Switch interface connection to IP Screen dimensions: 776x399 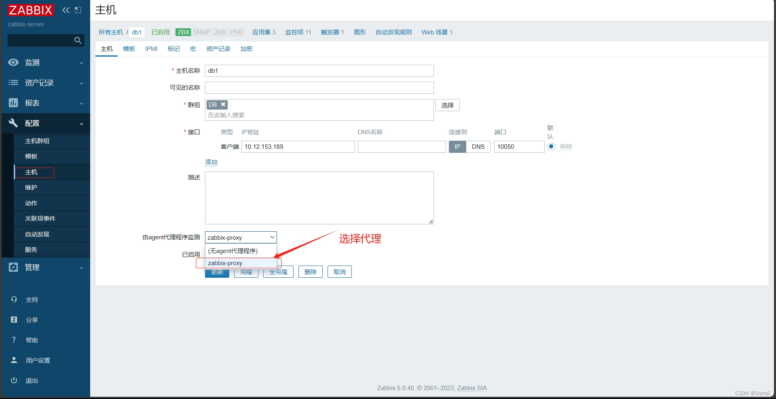(457, 147)
